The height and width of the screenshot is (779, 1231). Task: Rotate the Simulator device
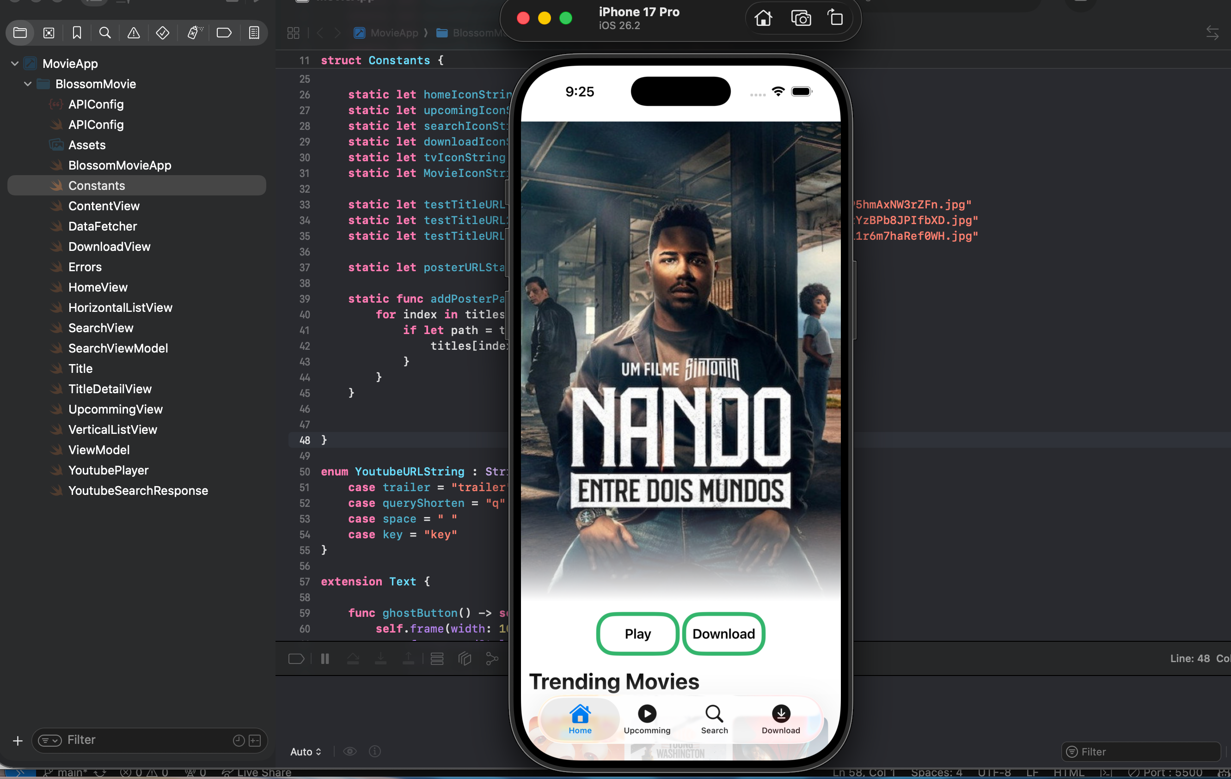835,18
